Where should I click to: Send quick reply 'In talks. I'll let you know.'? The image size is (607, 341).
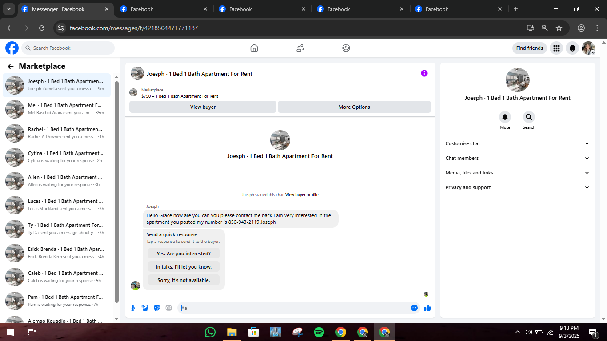(x=184, y=267)
